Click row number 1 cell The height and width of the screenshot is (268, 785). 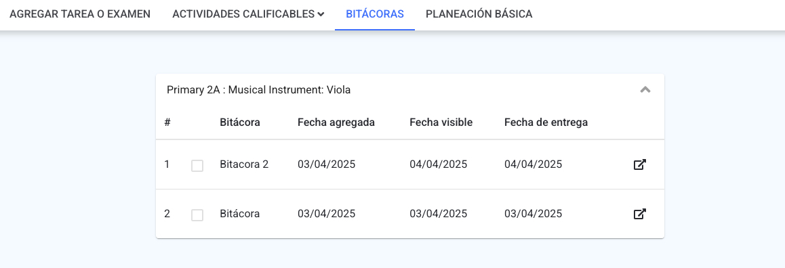click(x=167, y=164)
